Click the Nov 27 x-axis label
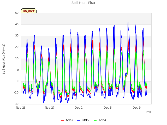Viewport: 167px width, 125px height. tap(50, 108)
